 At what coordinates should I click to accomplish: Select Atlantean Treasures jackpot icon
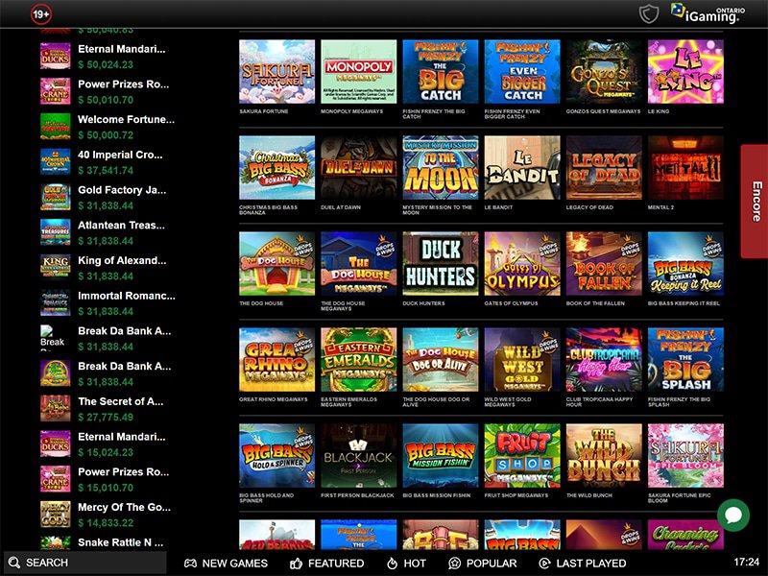pos(56,232)
